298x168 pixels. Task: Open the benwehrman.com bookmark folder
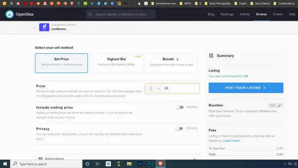164,4
